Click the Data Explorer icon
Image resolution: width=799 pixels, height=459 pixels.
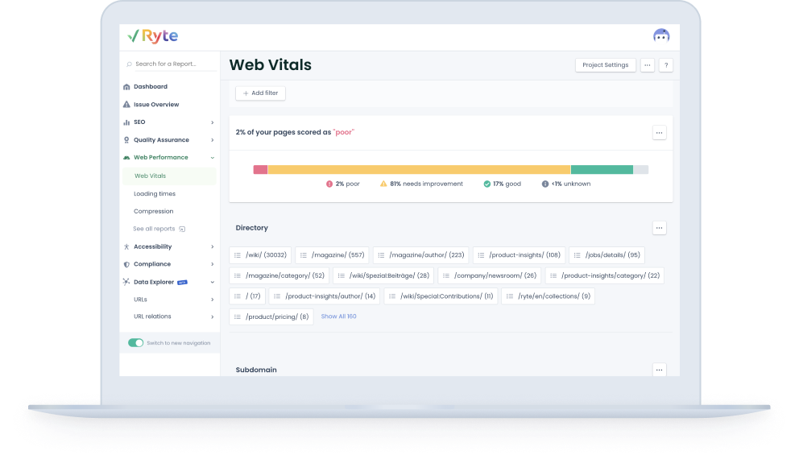(126, 282)
